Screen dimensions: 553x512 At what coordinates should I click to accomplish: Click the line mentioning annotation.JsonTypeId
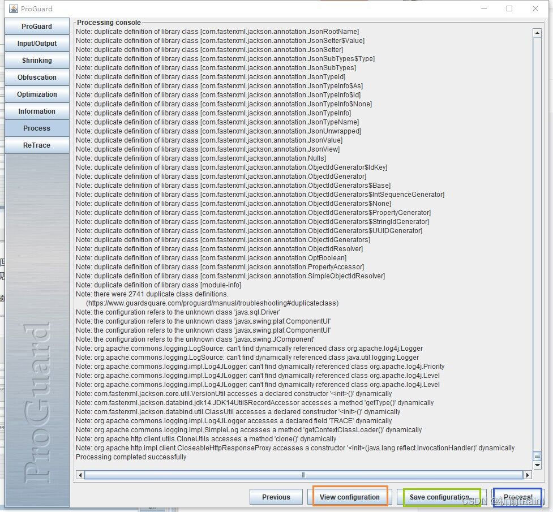pos(211,77)
